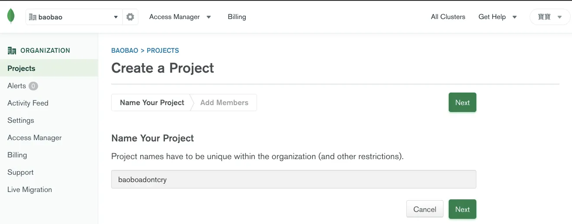This screenshot has height=224, width=572.
Task: Open organization settings gear icon
Action: point(130,17)
